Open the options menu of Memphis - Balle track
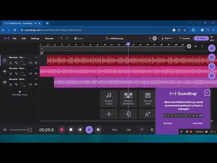This screenshot has width=217, height=163. coord(36,79)
